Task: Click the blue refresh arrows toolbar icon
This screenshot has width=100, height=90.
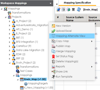Action: click(79, 9)
